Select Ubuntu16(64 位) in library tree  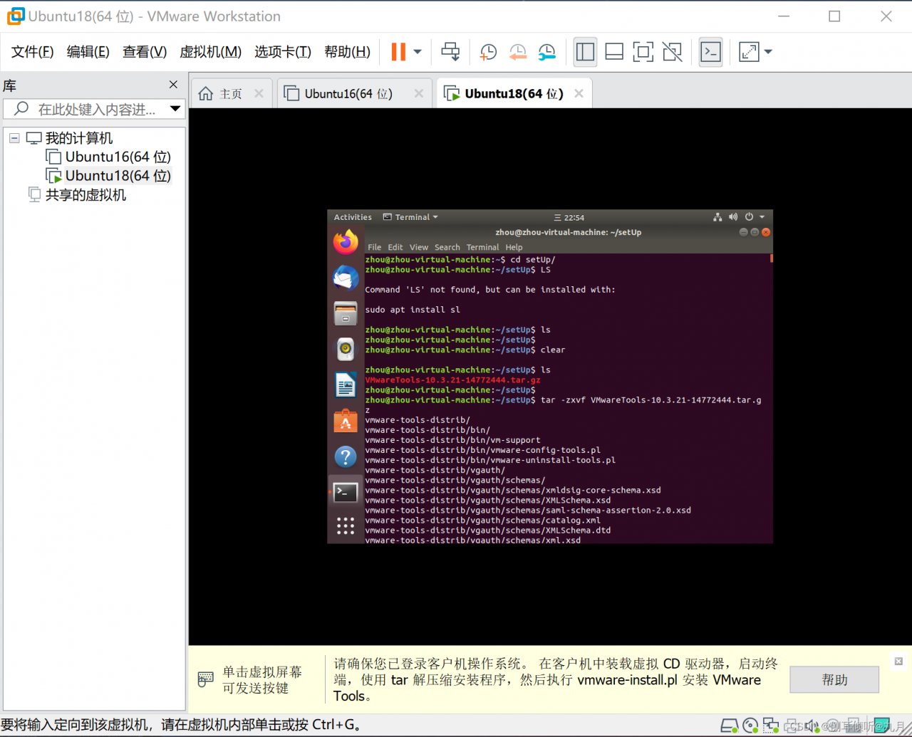108,157
